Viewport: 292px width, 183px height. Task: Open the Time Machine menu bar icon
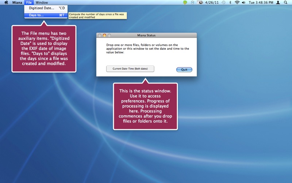(223, 3)
